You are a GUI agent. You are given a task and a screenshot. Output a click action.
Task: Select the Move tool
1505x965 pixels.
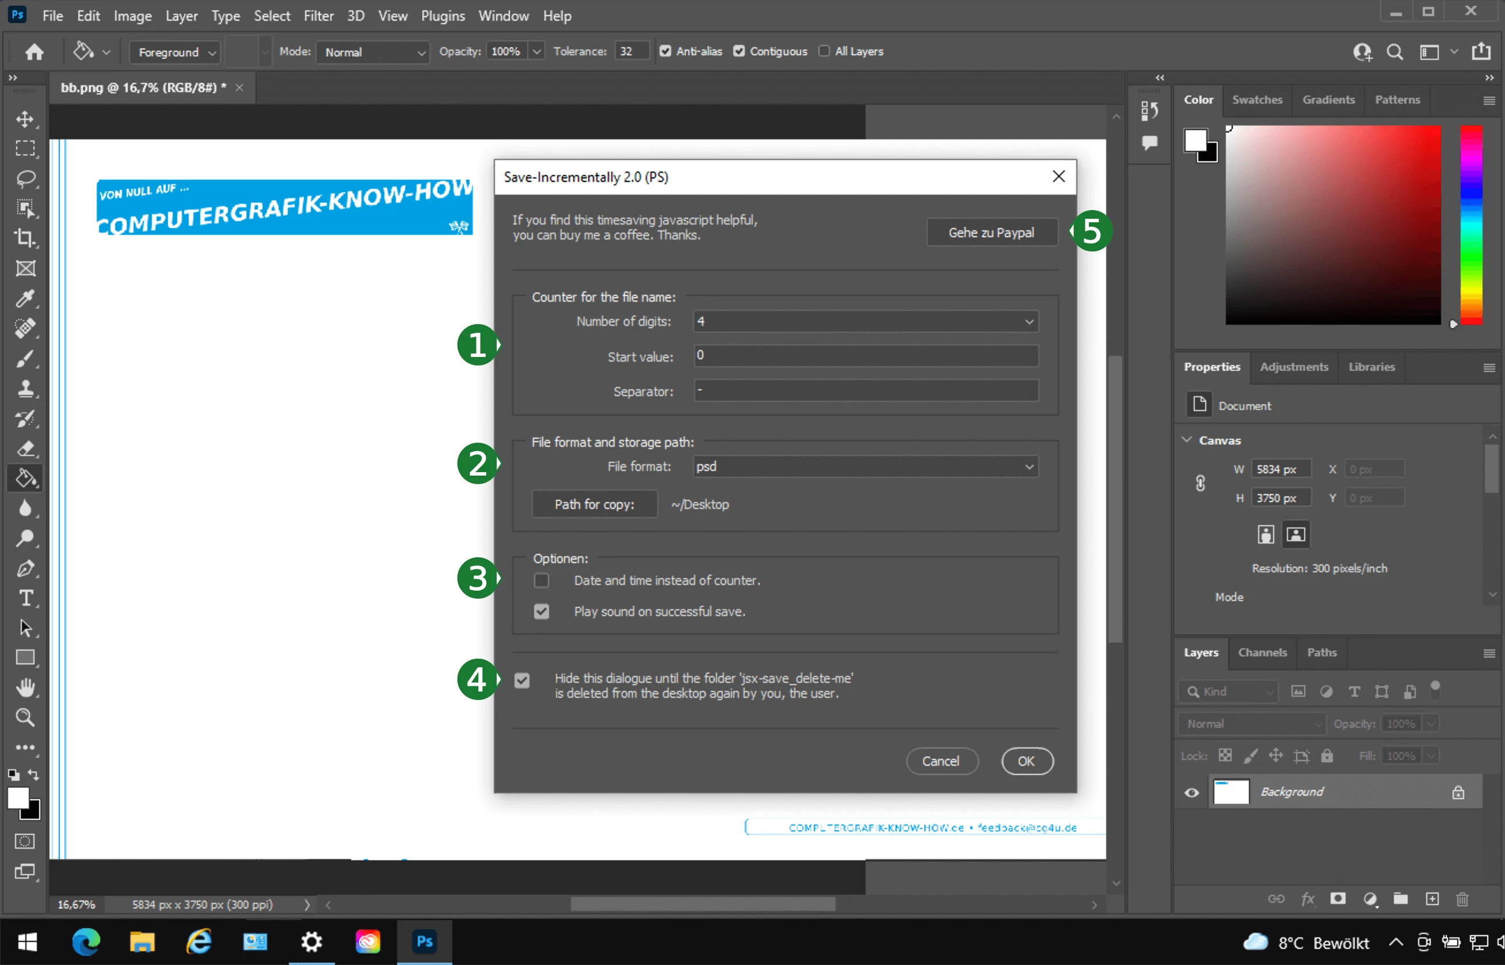click(x=25, y=119)
